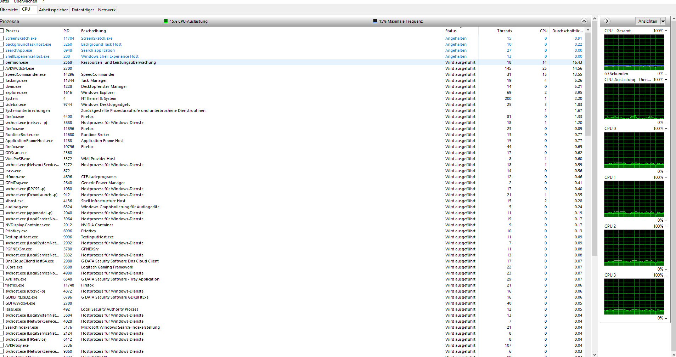Click the circular arrow icon above the graphs panel
Image resolution: width=676 pixels, height=357 pixels.
tap(607, 21)
